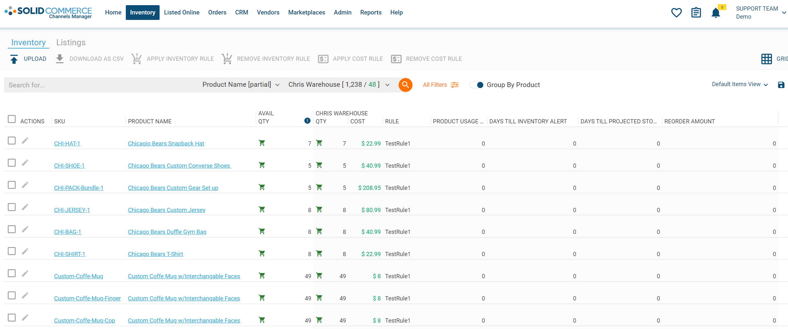Click warehouse cart icon for CHI-PACK-Bundle-1
Viewport: 788px width, 329px height.
pos(319,187)
